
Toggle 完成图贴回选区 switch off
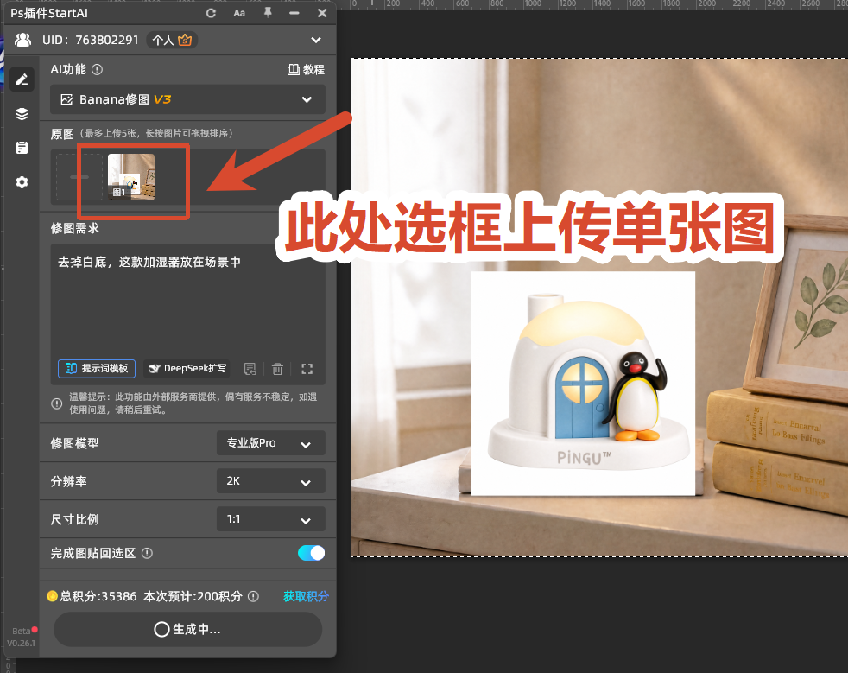click(x=311, y=553)
